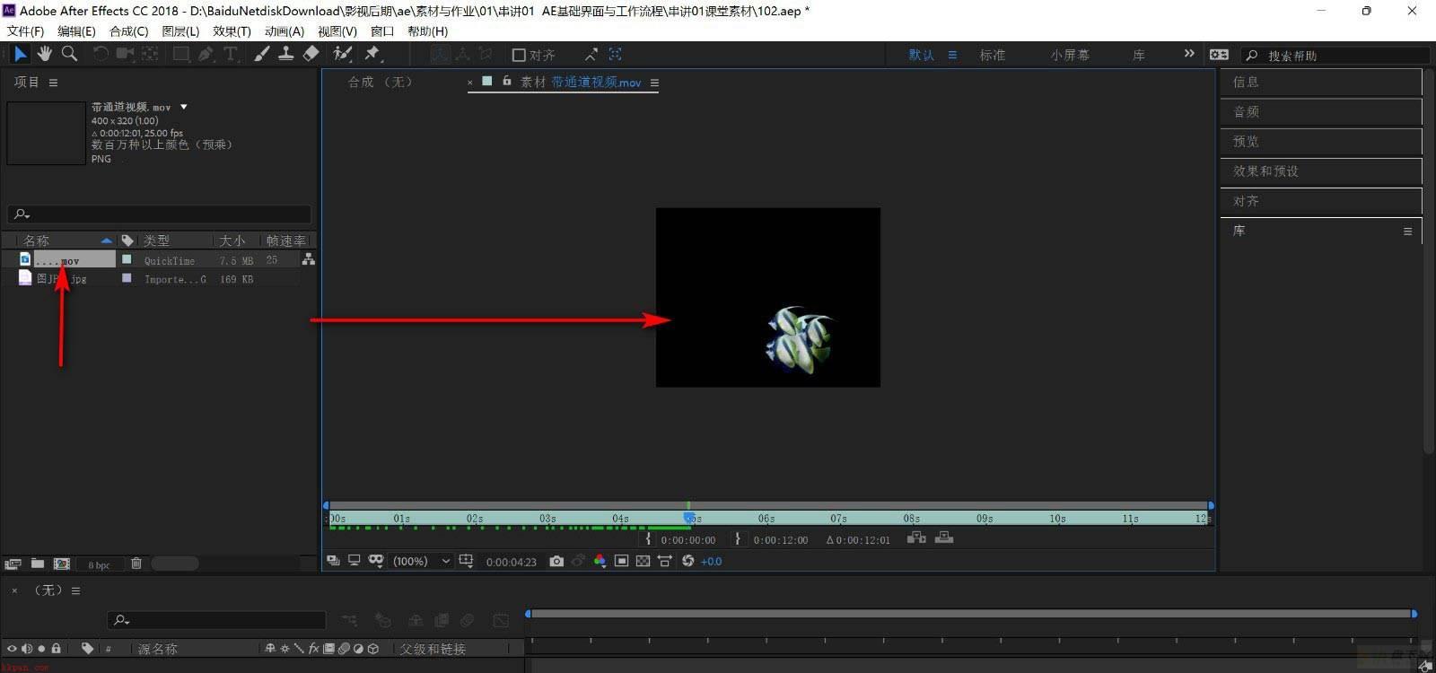The image size is (1436, 673).
Task: Show more workspaces with double chevron
Action: pos(1189,54)
